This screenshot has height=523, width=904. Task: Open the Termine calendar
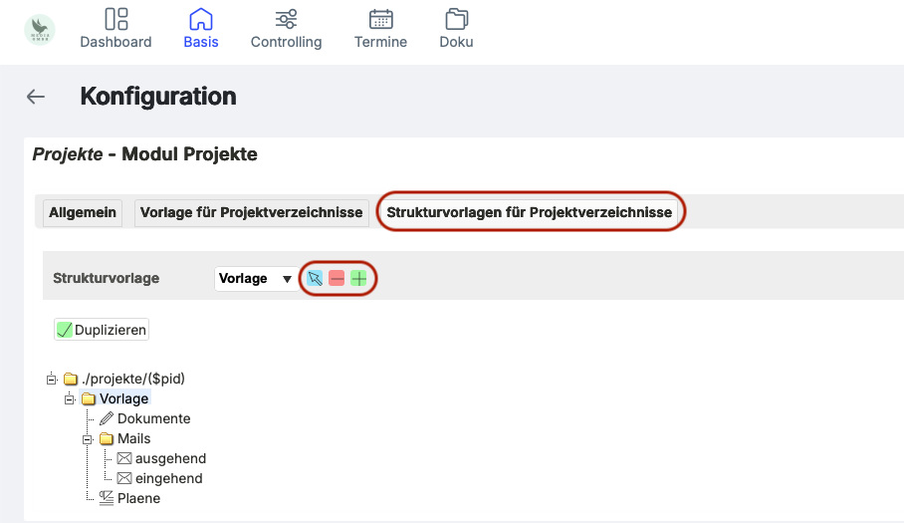(x=380, y=29)
